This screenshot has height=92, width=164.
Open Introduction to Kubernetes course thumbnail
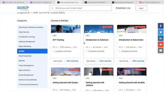[x=132, y=29]
